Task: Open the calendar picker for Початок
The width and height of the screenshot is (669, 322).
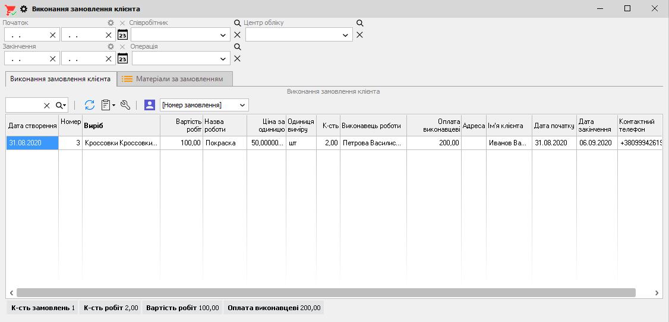Action: 123,34
